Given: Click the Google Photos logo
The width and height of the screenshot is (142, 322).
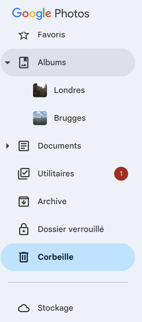Looking at the screenshot, I should [x=51, y=14].
